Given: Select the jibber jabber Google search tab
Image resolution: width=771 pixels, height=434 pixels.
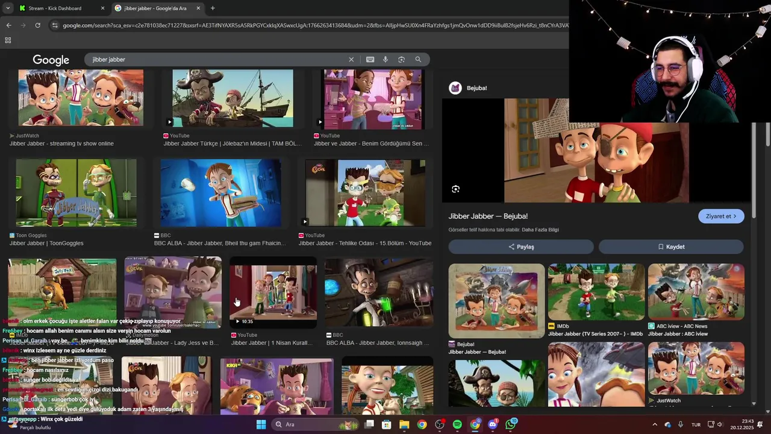Looking at the screenshot, I should pos(158,8).
